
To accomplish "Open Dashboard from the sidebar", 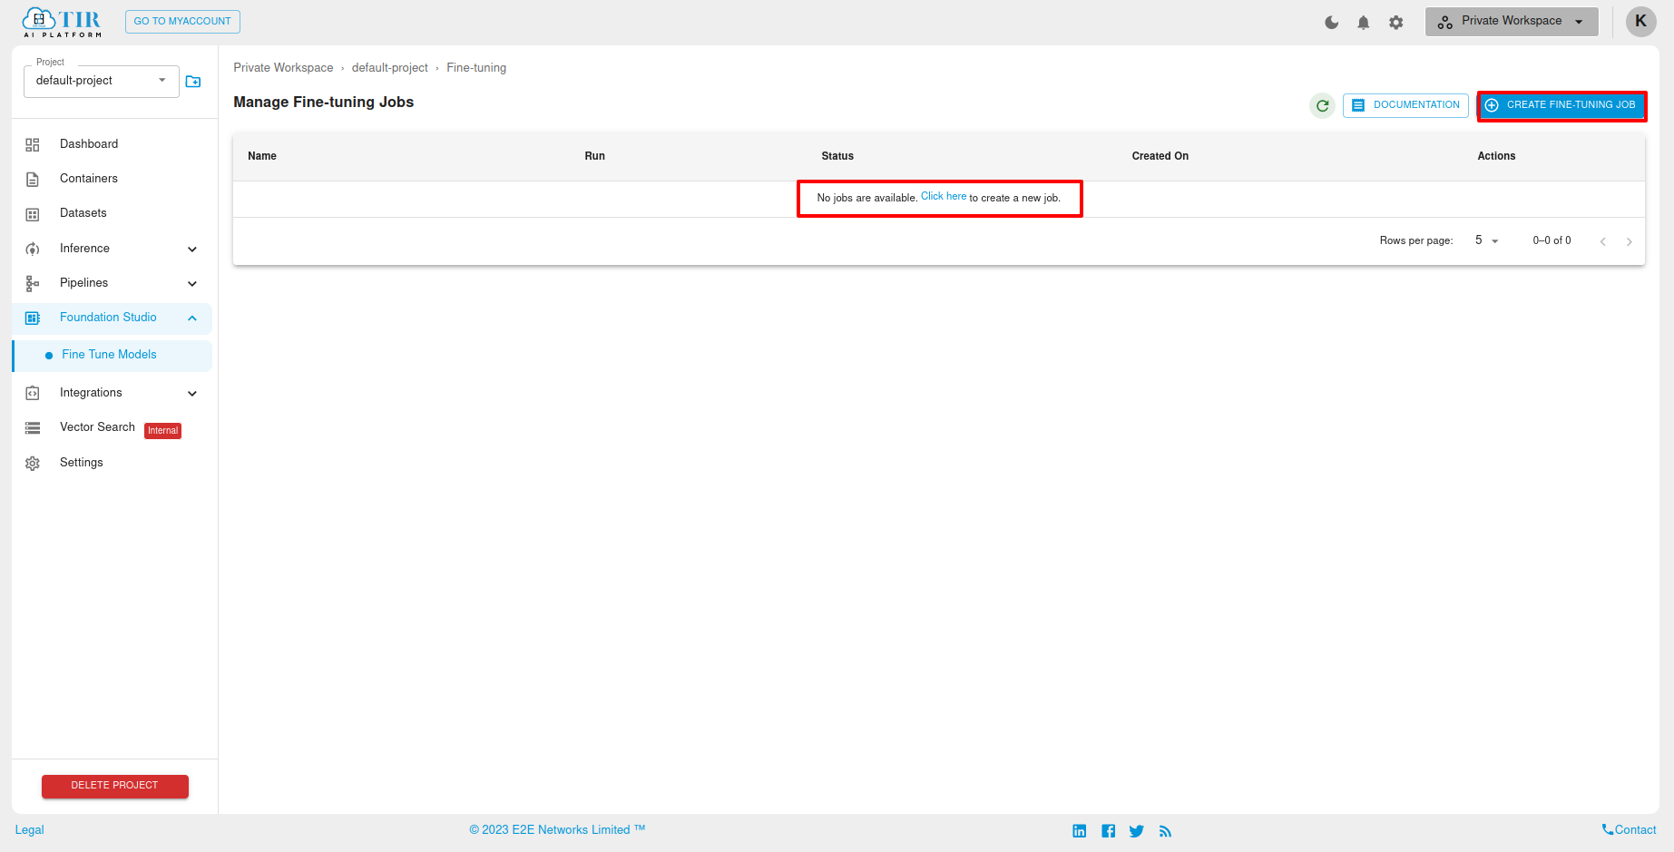I will 89,144.
